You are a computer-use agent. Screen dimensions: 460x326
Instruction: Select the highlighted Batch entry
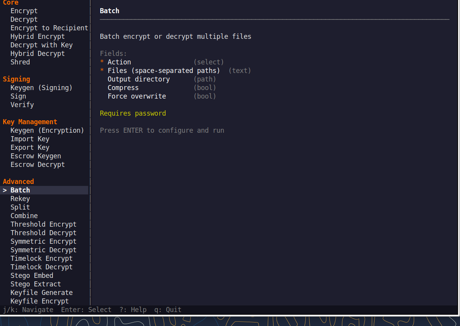tap(44, 190)
